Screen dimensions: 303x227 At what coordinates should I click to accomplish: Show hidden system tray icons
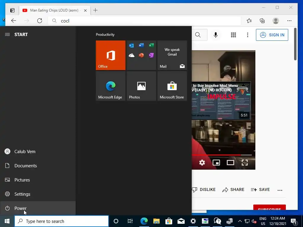pyautogui.click(x=240, y=221)
